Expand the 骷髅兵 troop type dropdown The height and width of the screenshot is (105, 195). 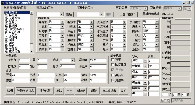(145, 66)
